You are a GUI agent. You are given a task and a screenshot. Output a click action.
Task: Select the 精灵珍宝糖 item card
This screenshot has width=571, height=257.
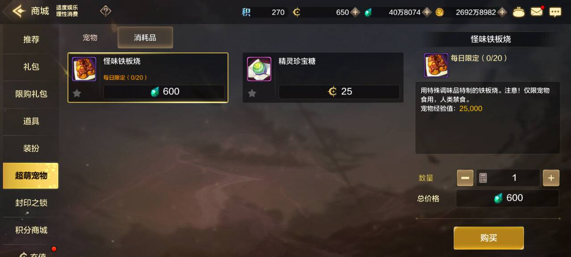tap(323, 77)
